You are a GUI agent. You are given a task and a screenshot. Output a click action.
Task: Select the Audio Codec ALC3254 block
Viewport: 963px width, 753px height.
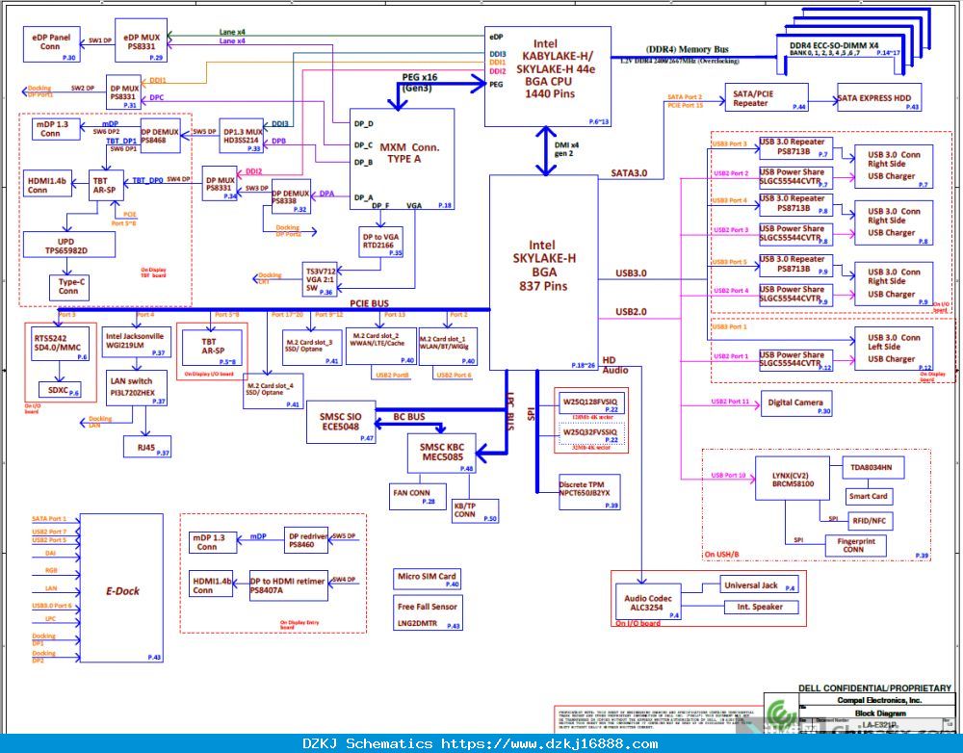pyautogui.click(x=648, y=602)
